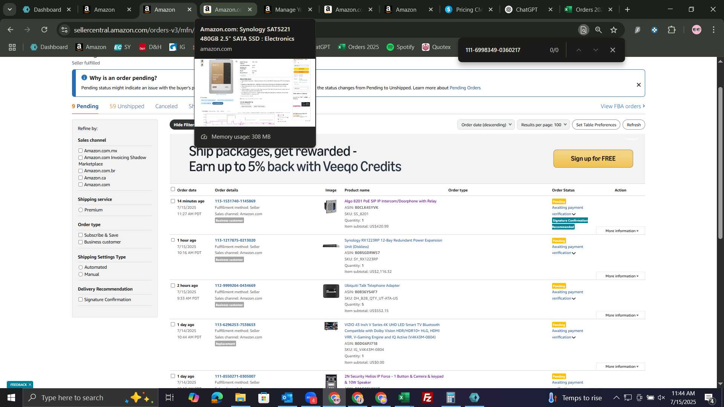Open tab search dropdown arrow
724x407 pixels.
[x=9, y=9]
